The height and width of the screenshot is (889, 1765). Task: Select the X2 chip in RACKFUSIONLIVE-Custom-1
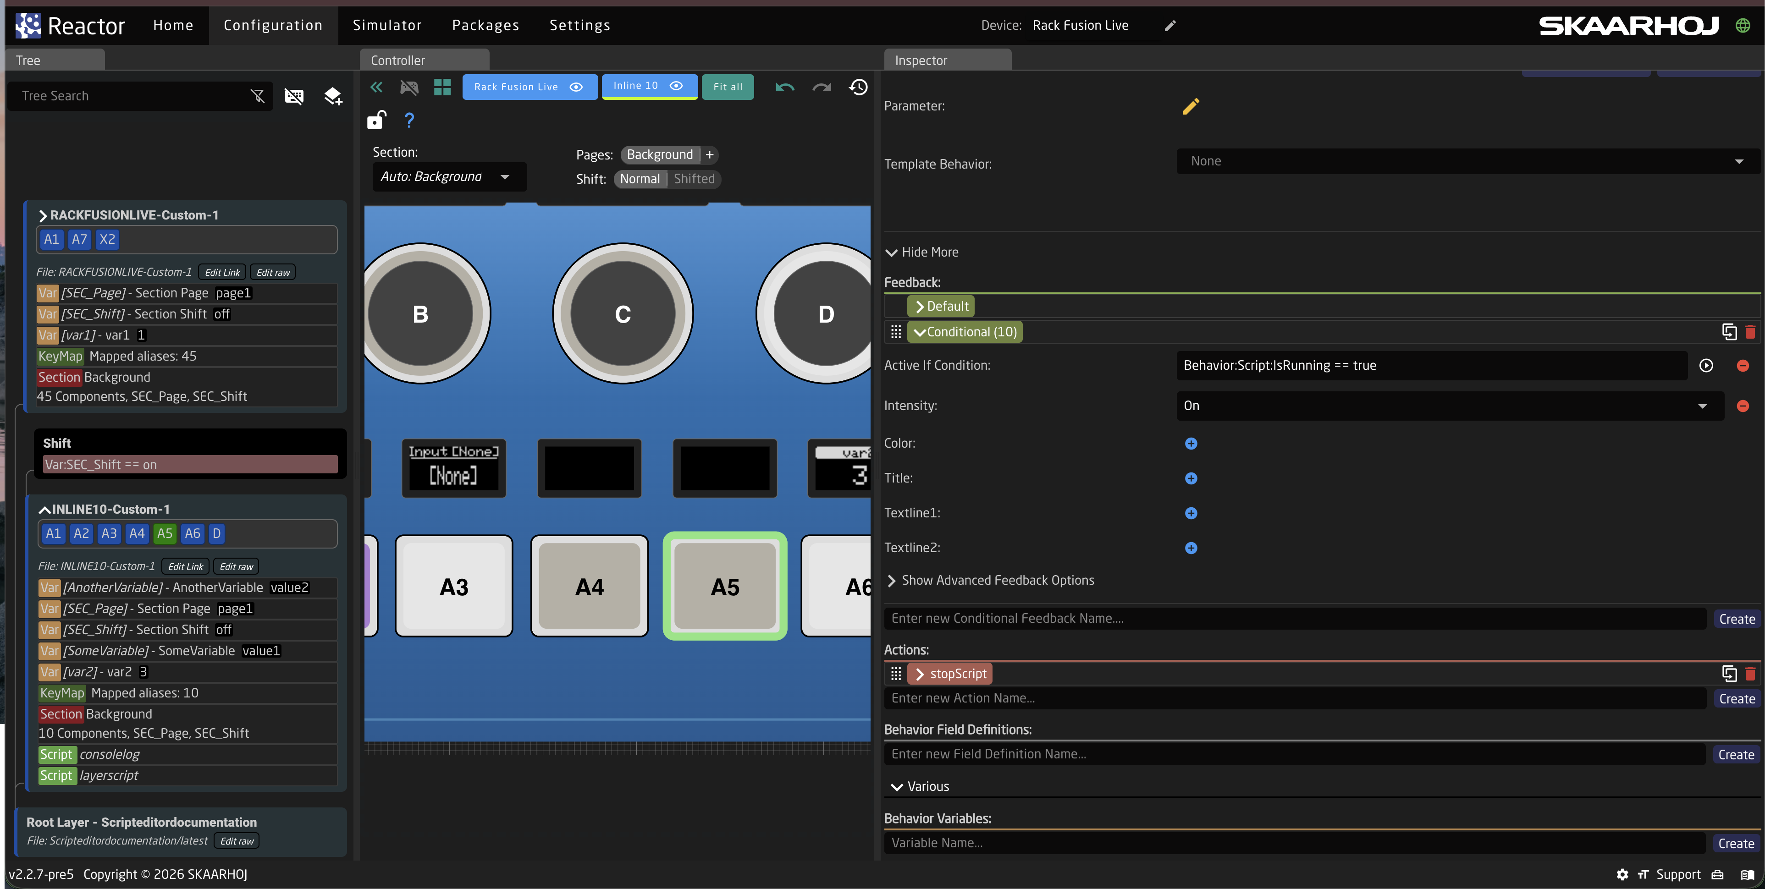107,239
